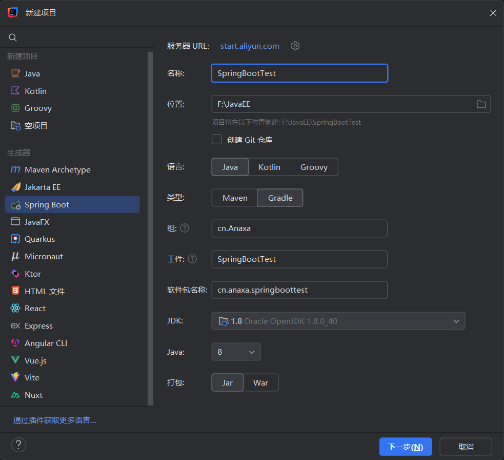504x460 pixels.
Task: Click the Quarkus logo icon
Action: tap(15, 239)
